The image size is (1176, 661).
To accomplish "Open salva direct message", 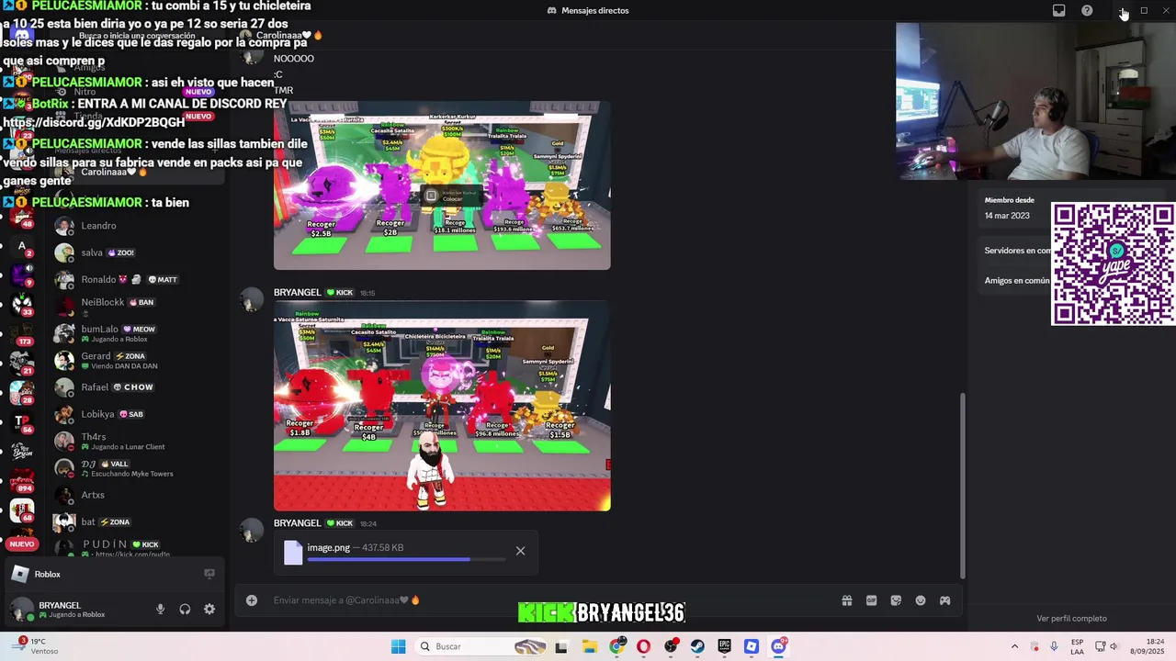I will click(x=138, y=252).
